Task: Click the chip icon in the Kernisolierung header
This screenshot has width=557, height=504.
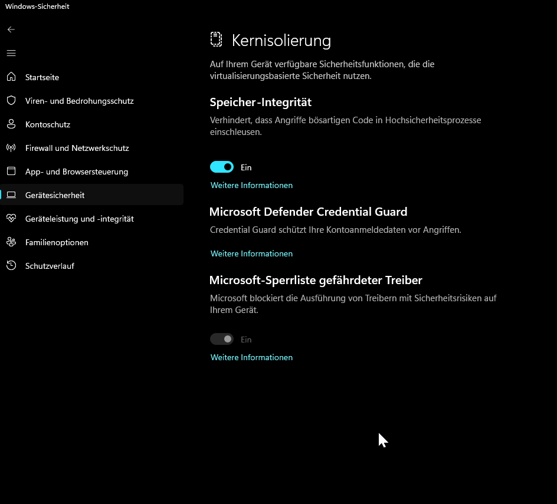Action: click(216, 39)
